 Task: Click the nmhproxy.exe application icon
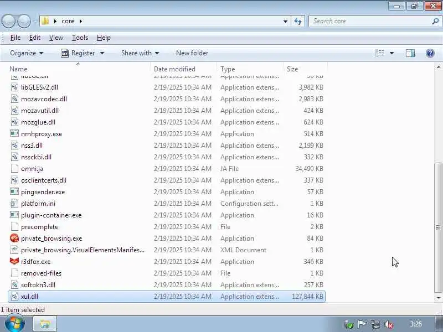pyautogui.click(x=14, y=133)
